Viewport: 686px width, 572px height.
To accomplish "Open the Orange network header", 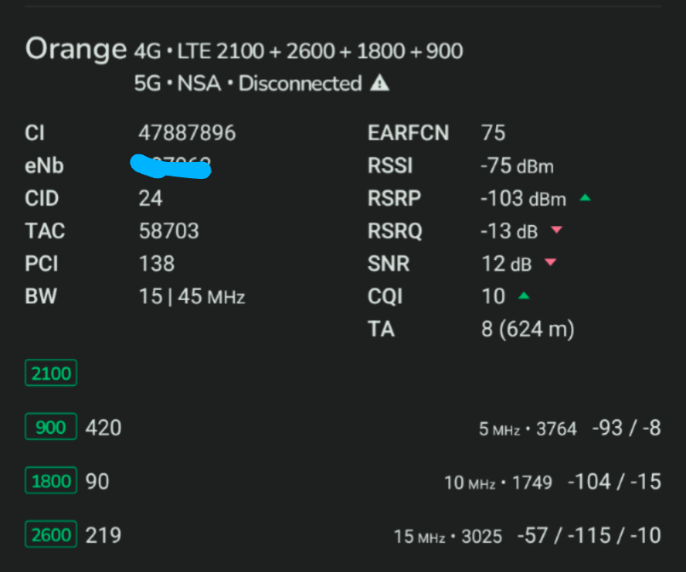I will (x=76, y=49).
